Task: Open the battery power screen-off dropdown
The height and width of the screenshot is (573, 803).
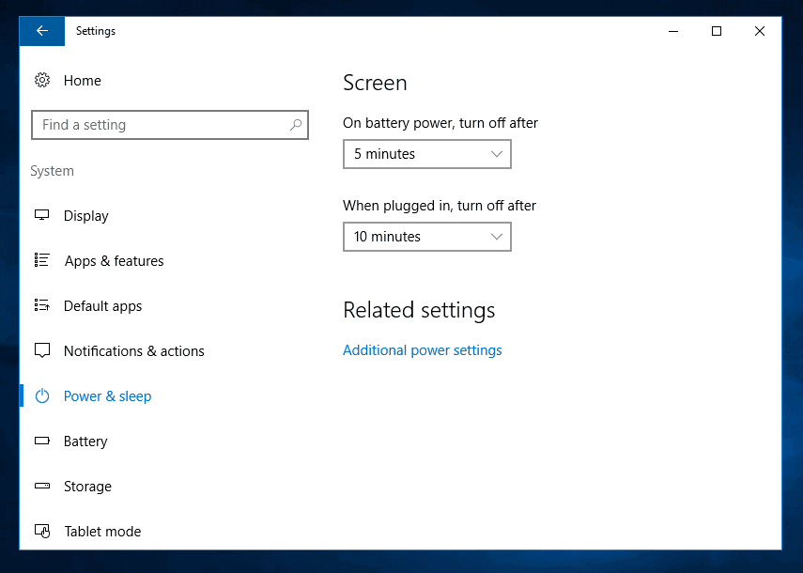Action: coord(427,154)
